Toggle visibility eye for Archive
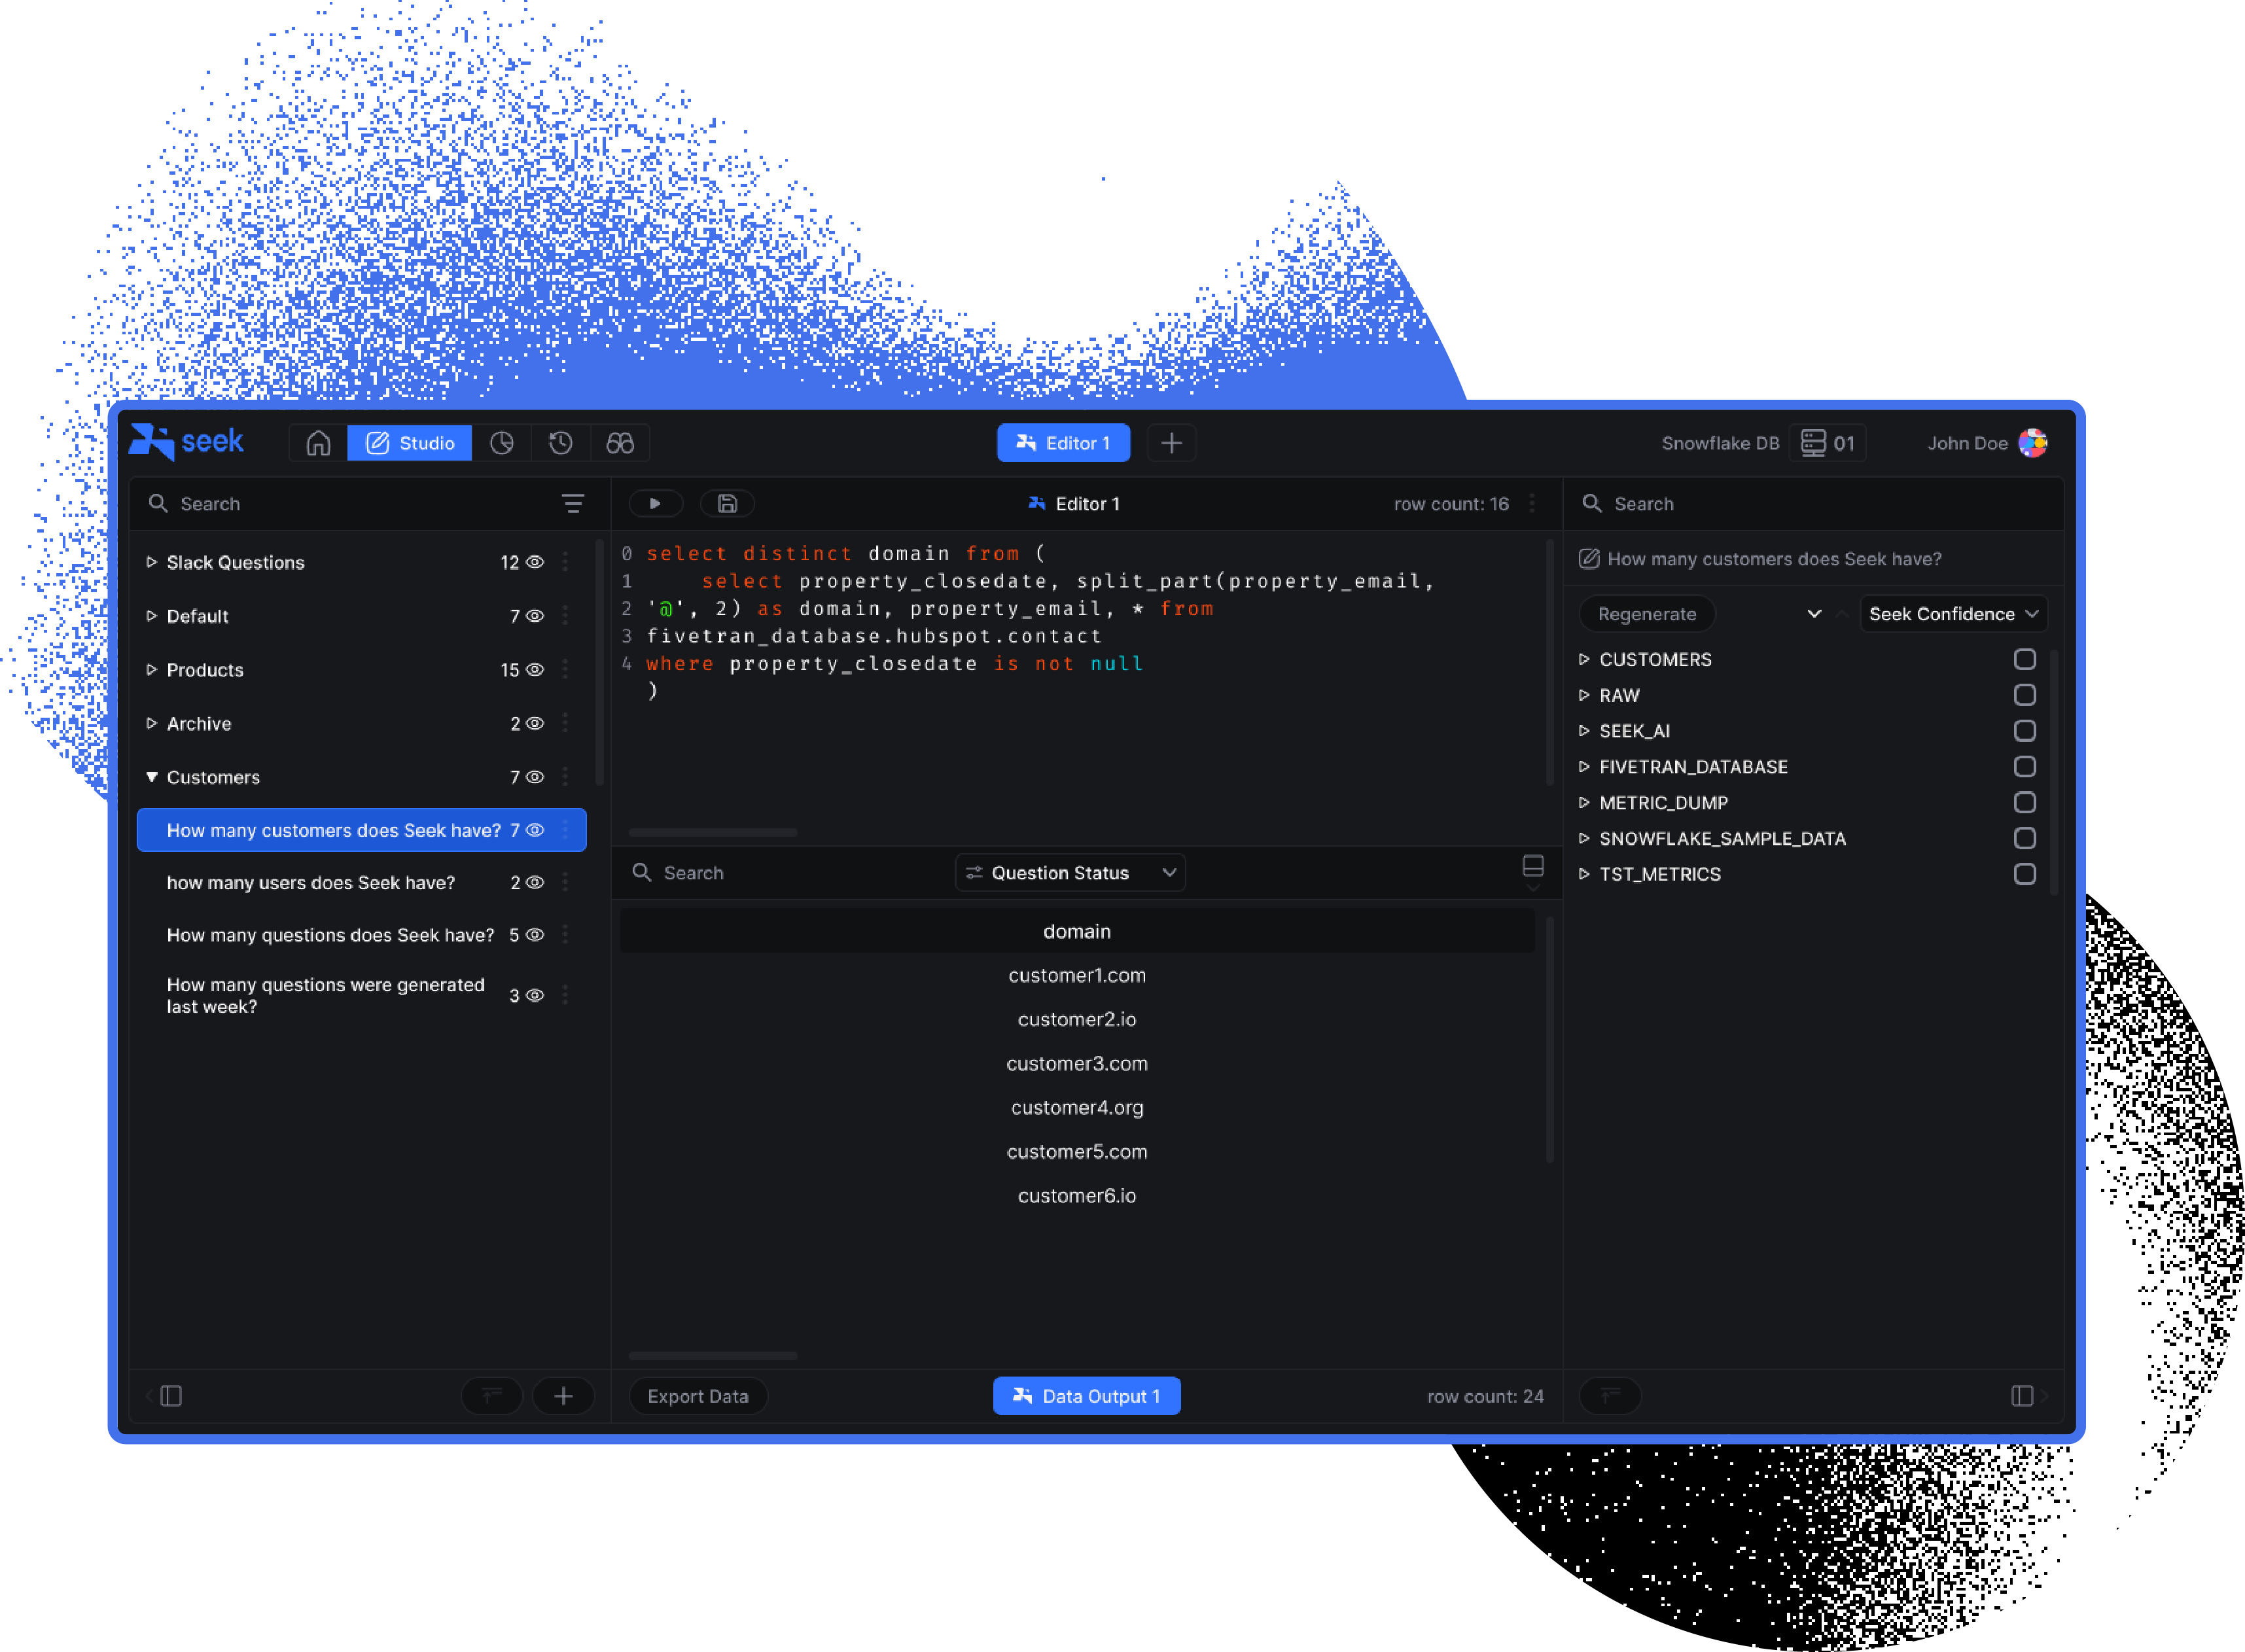 [x=535, y=723]
